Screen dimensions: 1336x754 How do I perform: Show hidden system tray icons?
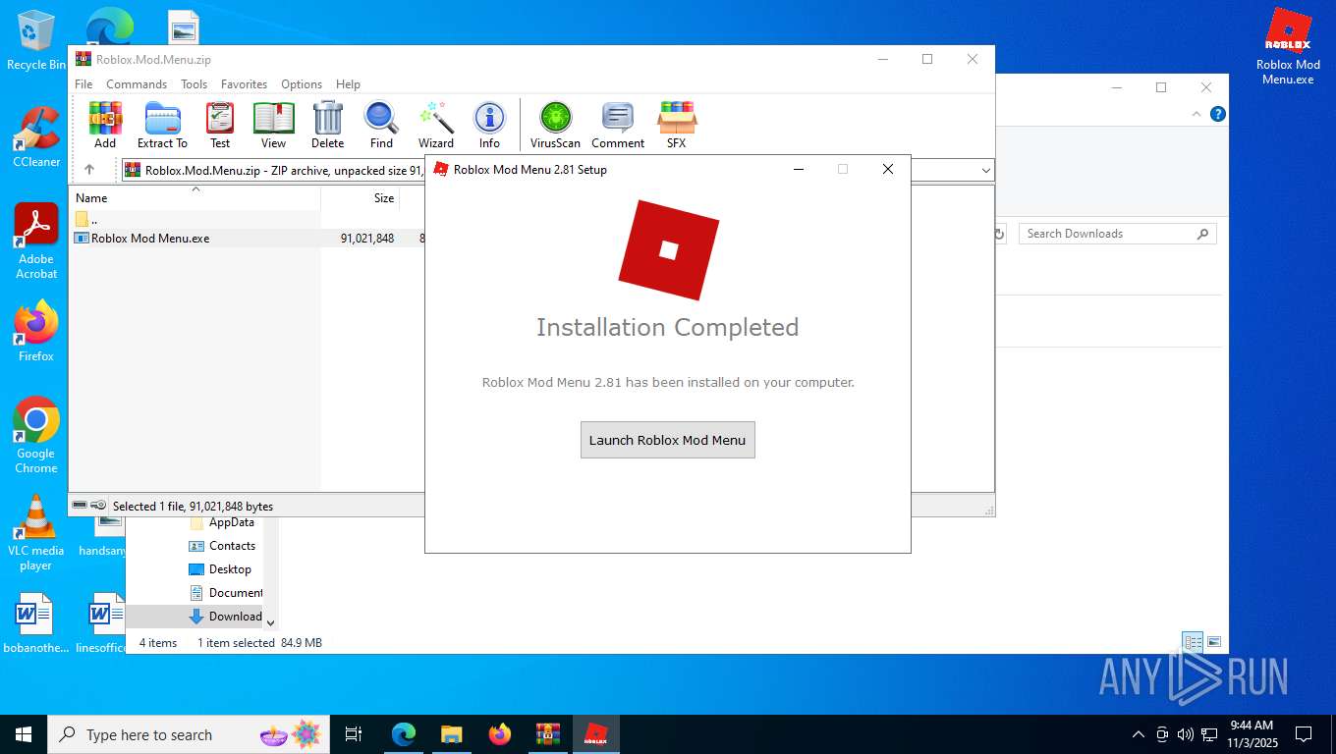tap(1139, 734)
